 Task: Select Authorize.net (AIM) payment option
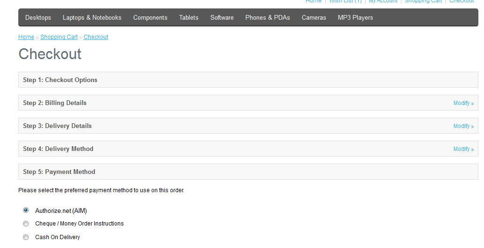[x=26, y=210]
